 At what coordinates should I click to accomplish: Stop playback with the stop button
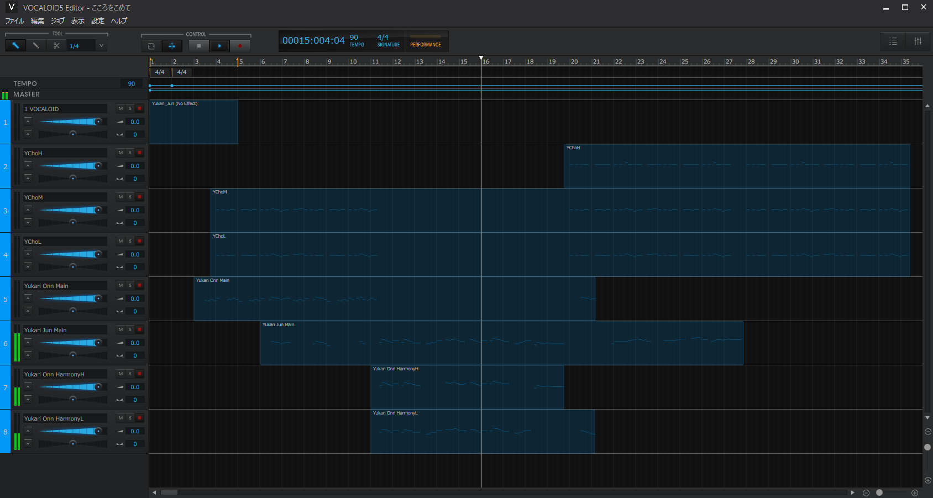pos(199,46)
